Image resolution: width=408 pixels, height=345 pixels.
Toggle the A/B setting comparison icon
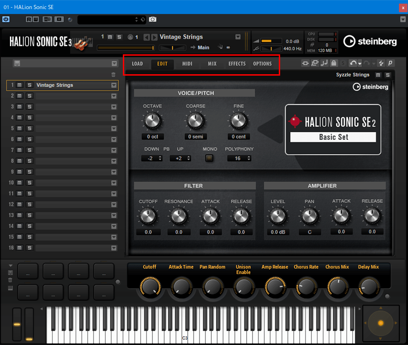(47, 19)
